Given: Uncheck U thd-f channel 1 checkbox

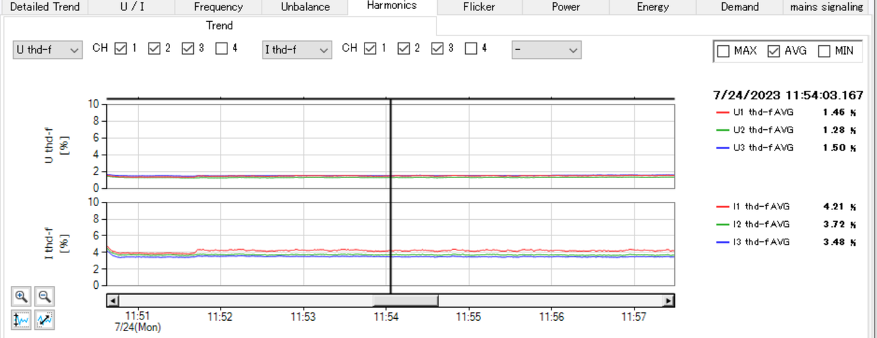Looking at the screenshot, I should click(x=121, y=49).
